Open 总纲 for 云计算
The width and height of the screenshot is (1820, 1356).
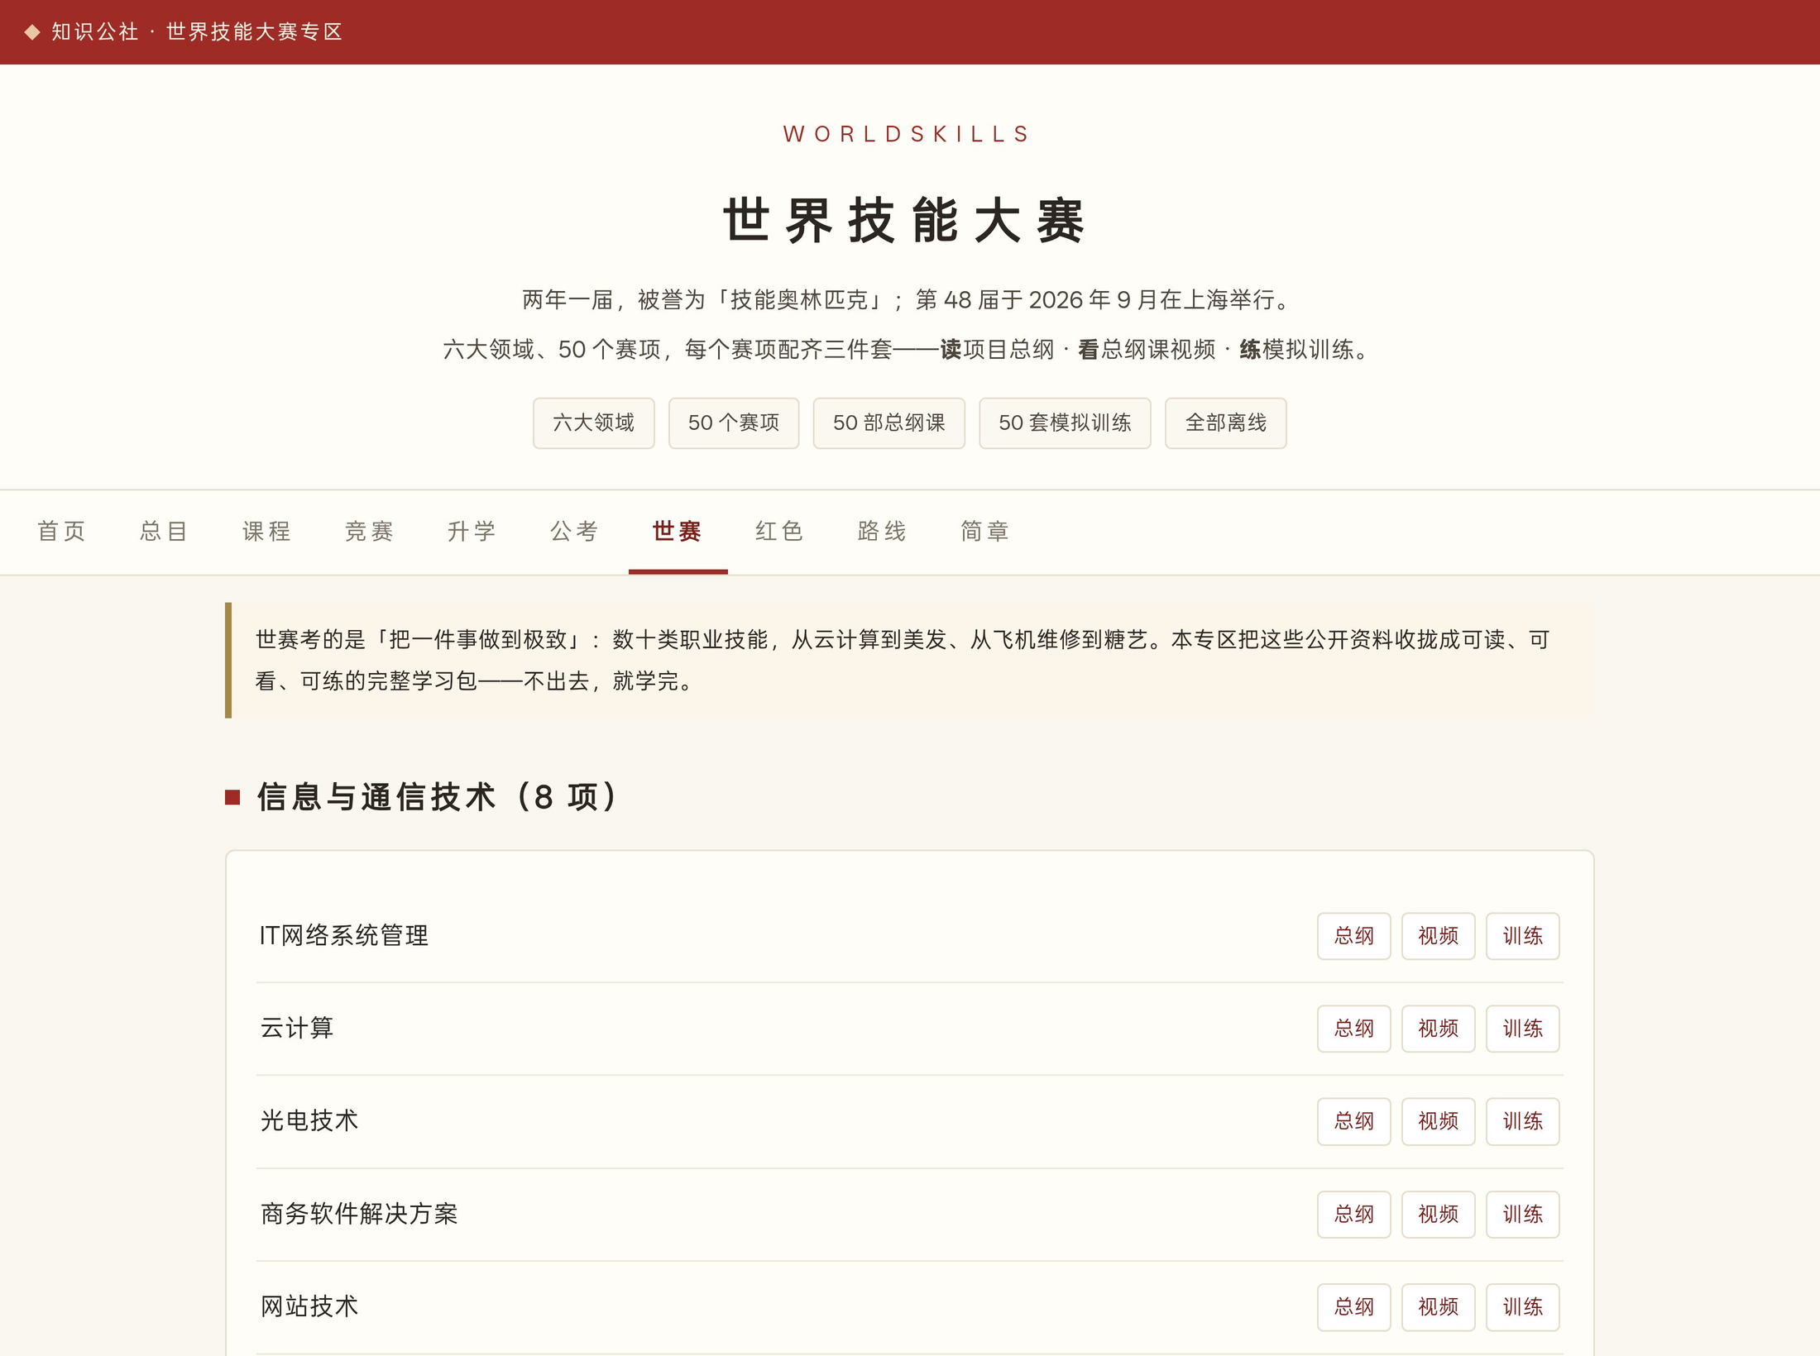click(x=1354, y=1029)
